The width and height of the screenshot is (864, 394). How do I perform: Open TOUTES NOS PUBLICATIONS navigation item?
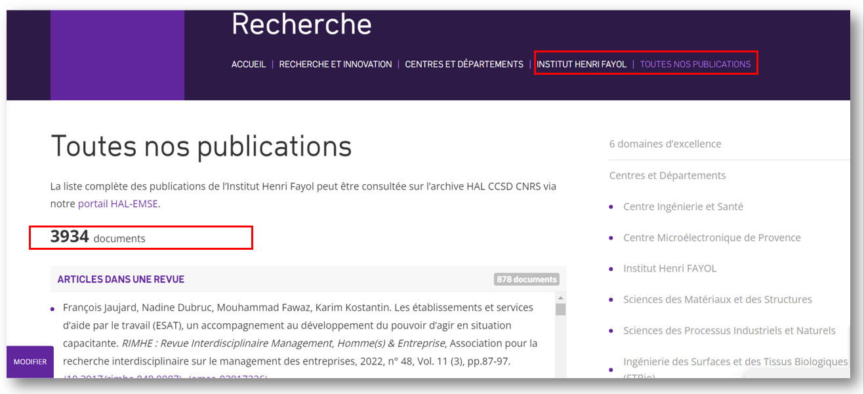pos(695,64)
